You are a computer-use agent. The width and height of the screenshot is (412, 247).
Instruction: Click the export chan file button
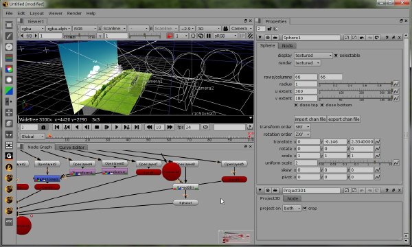(x=344, y=119)
